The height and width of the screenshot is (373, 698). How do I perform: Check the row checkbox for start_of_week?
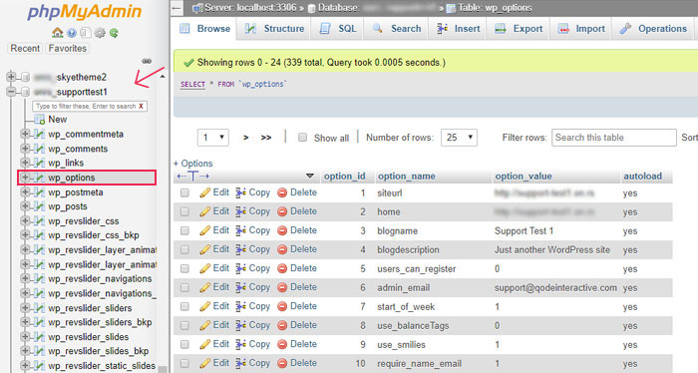(184, 307)
